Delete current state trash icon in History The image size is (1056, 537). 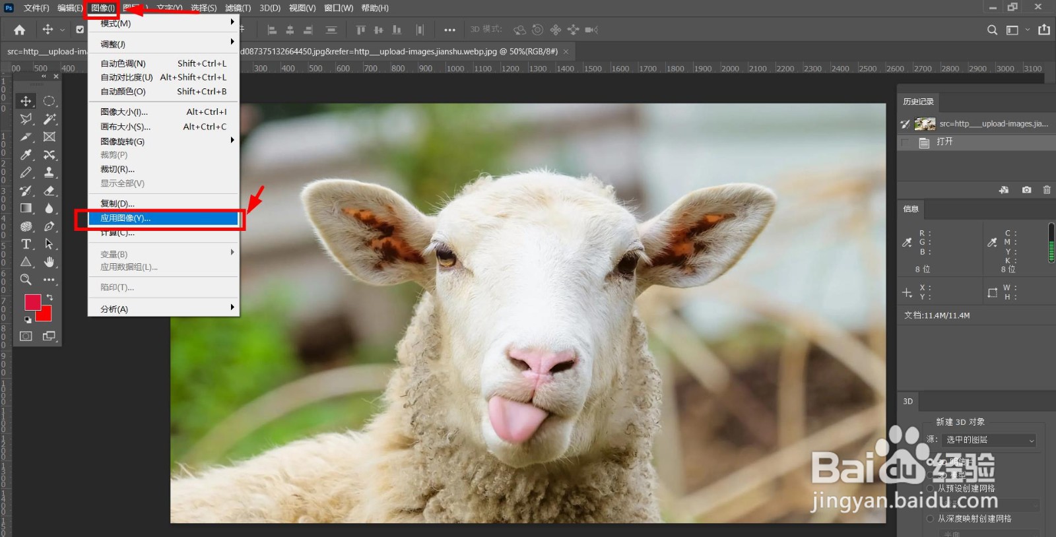tap(1047, 190)
